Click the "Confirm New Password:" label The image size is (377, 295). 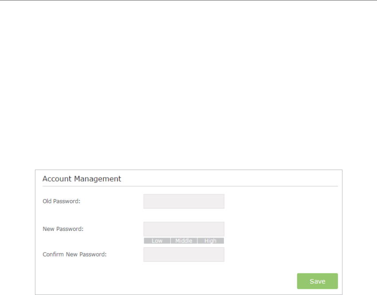(x=74, y=254)
